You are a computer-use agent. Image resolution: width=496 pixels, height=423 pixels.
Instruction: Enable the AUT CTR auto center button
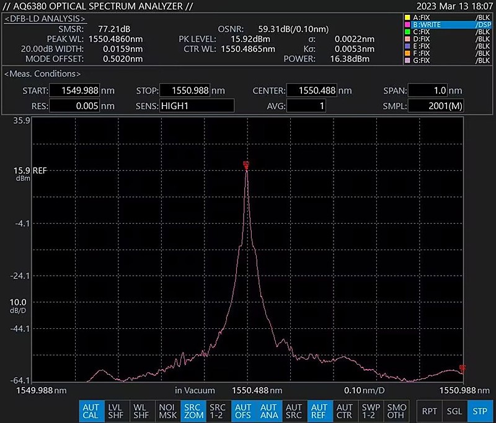point(344,411)
